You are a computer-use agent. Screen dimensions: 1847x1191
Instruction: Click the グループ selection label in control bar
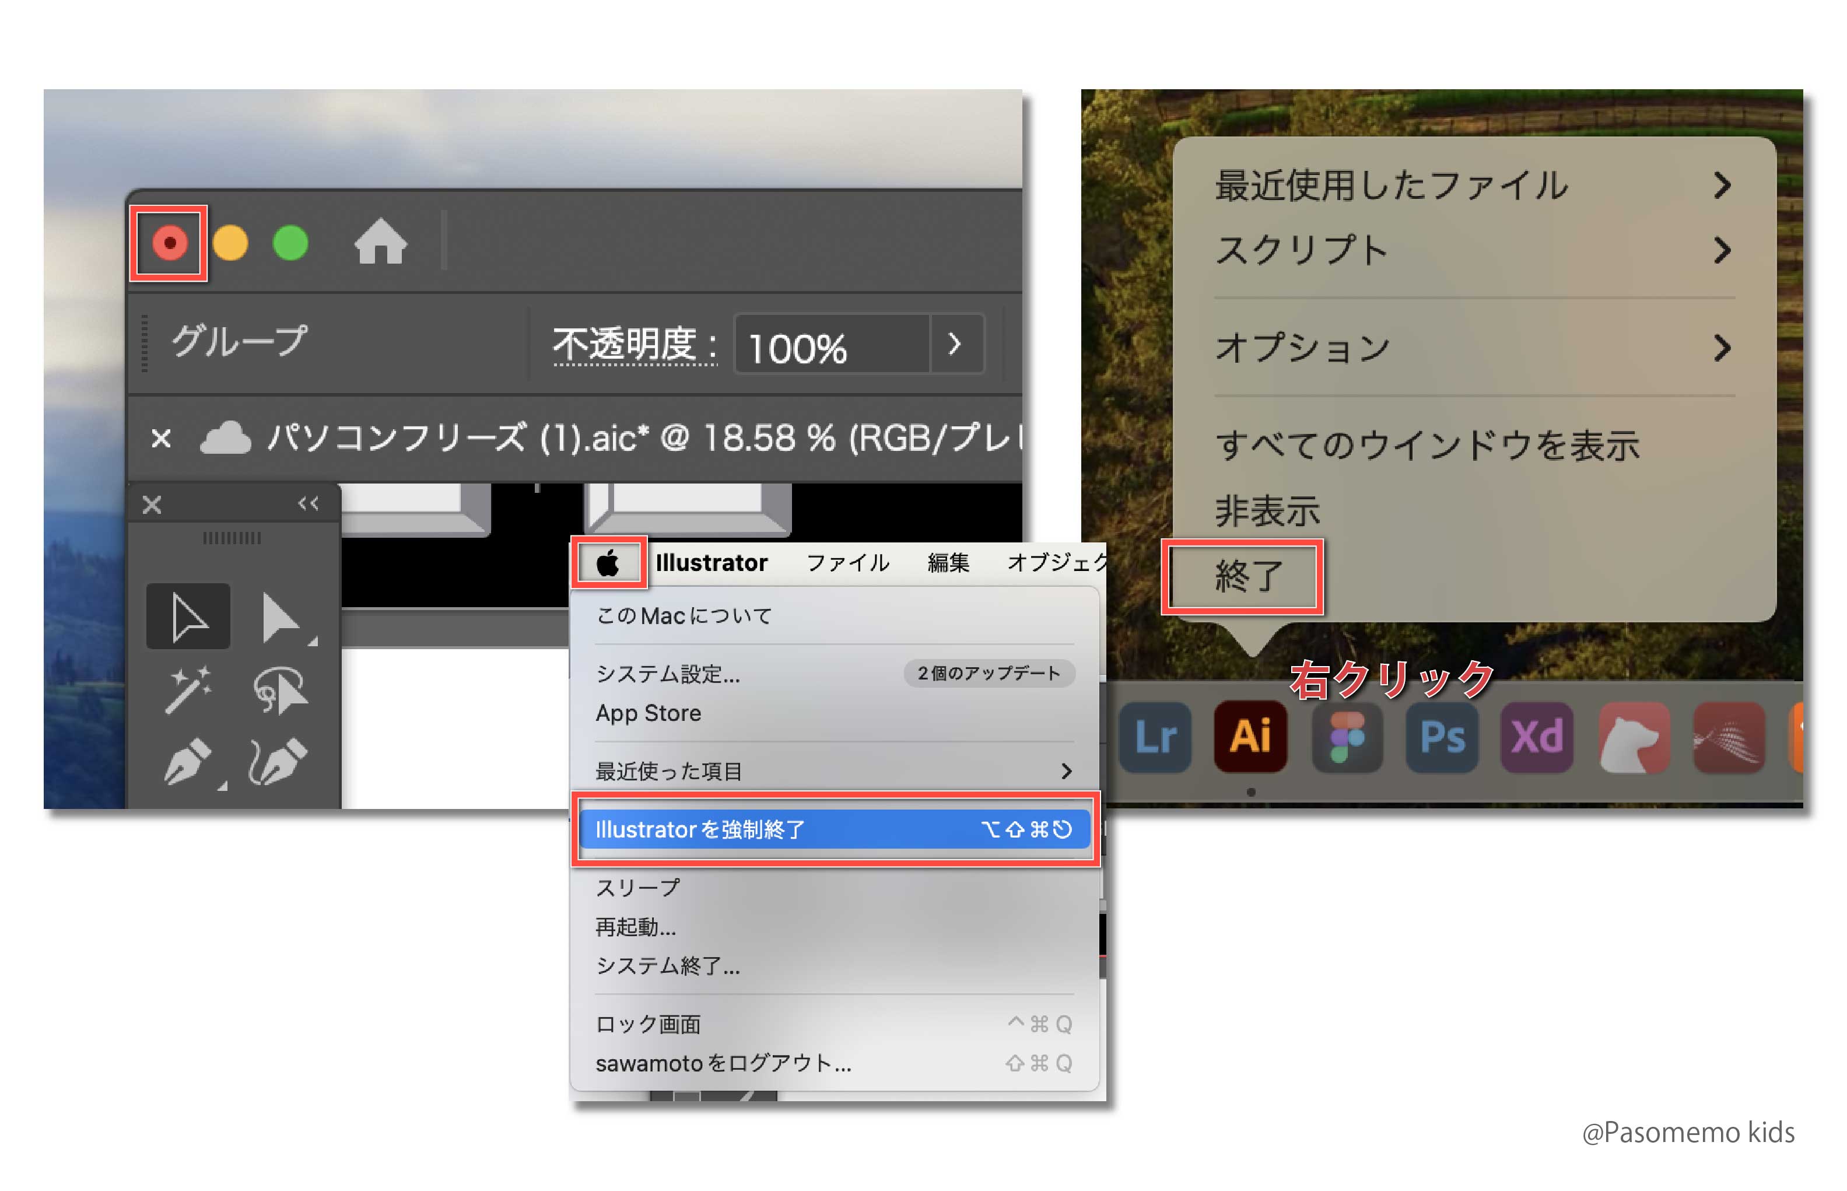coord(239,342)
